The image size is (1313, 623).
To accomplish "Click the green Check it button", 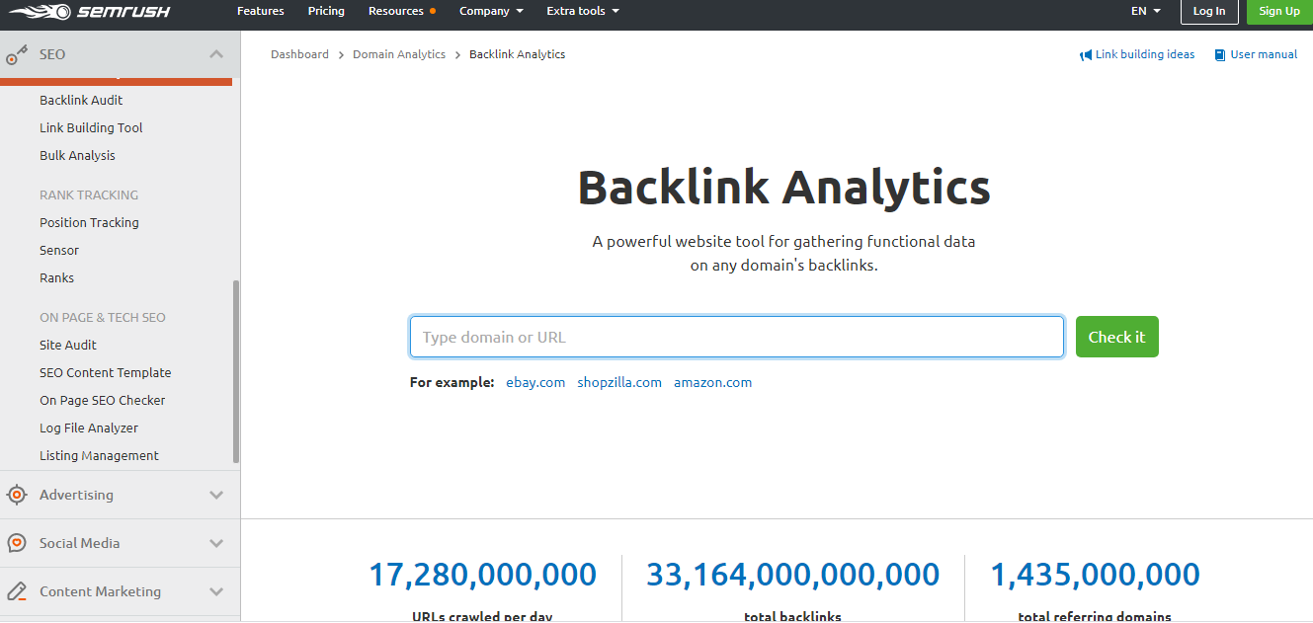I will [1116, 337].
